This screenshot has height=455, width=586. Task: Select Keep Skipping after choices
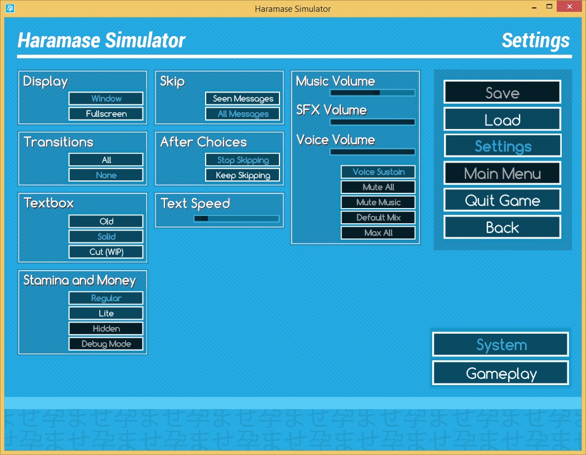click(242, 175)
